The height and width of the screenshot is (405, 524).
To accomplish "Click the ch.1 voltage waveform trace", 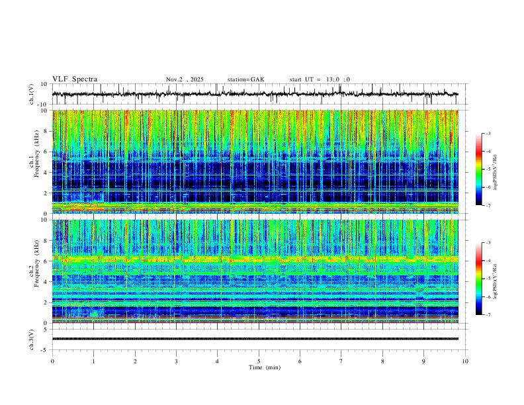I will (x=255, y=94).
